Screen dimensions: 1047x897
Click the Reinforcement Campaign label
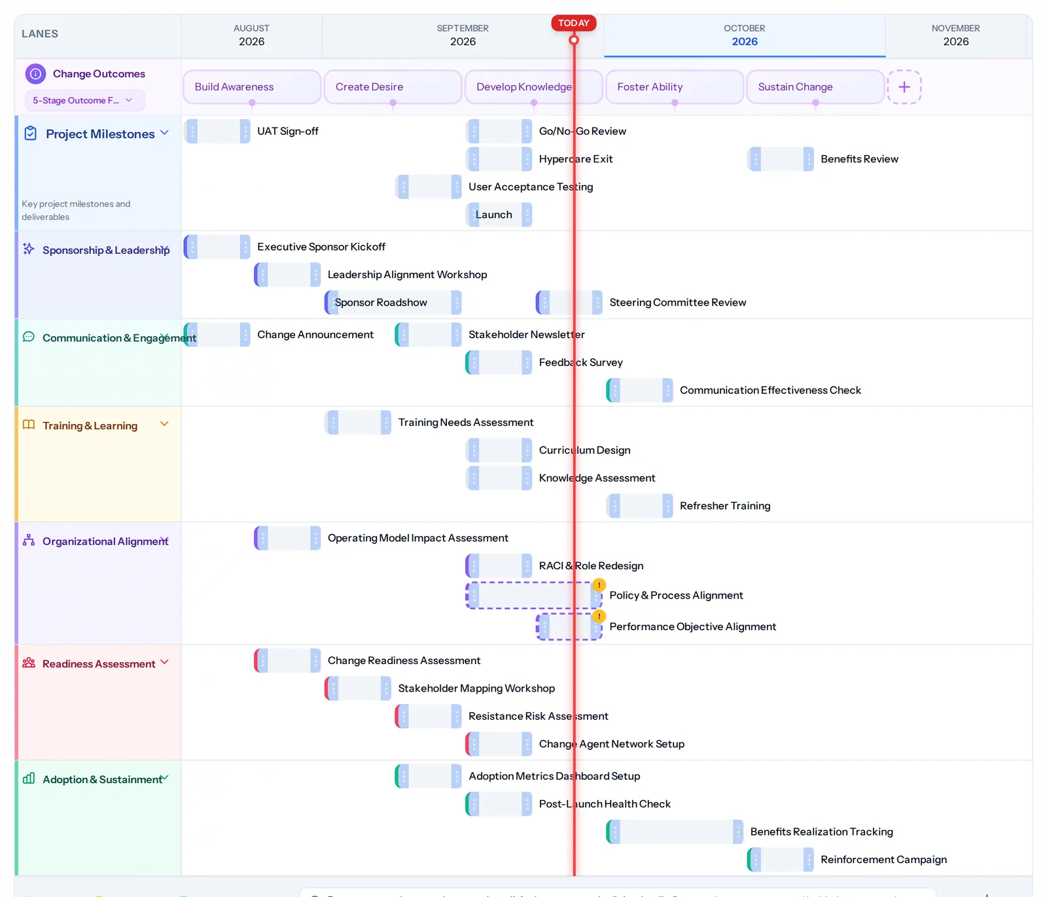883,860
